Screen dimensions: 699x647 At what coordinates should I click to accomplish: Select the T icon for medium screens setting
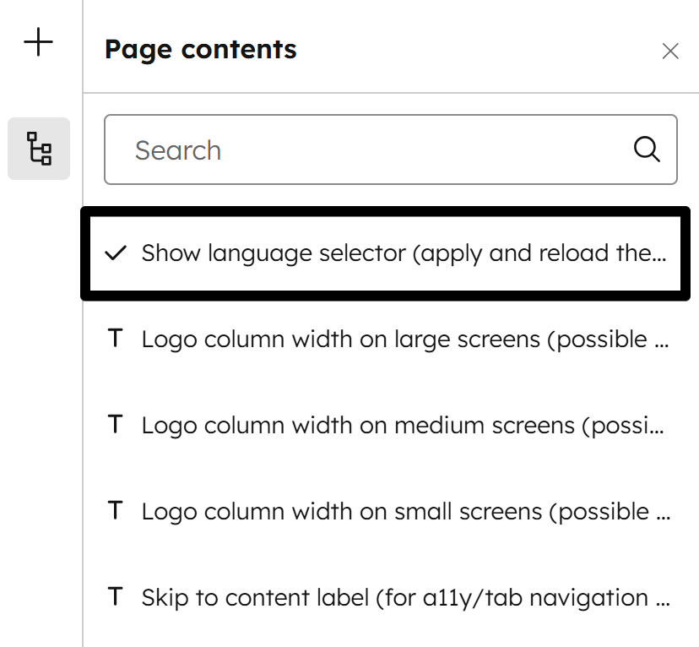point(116,425)
